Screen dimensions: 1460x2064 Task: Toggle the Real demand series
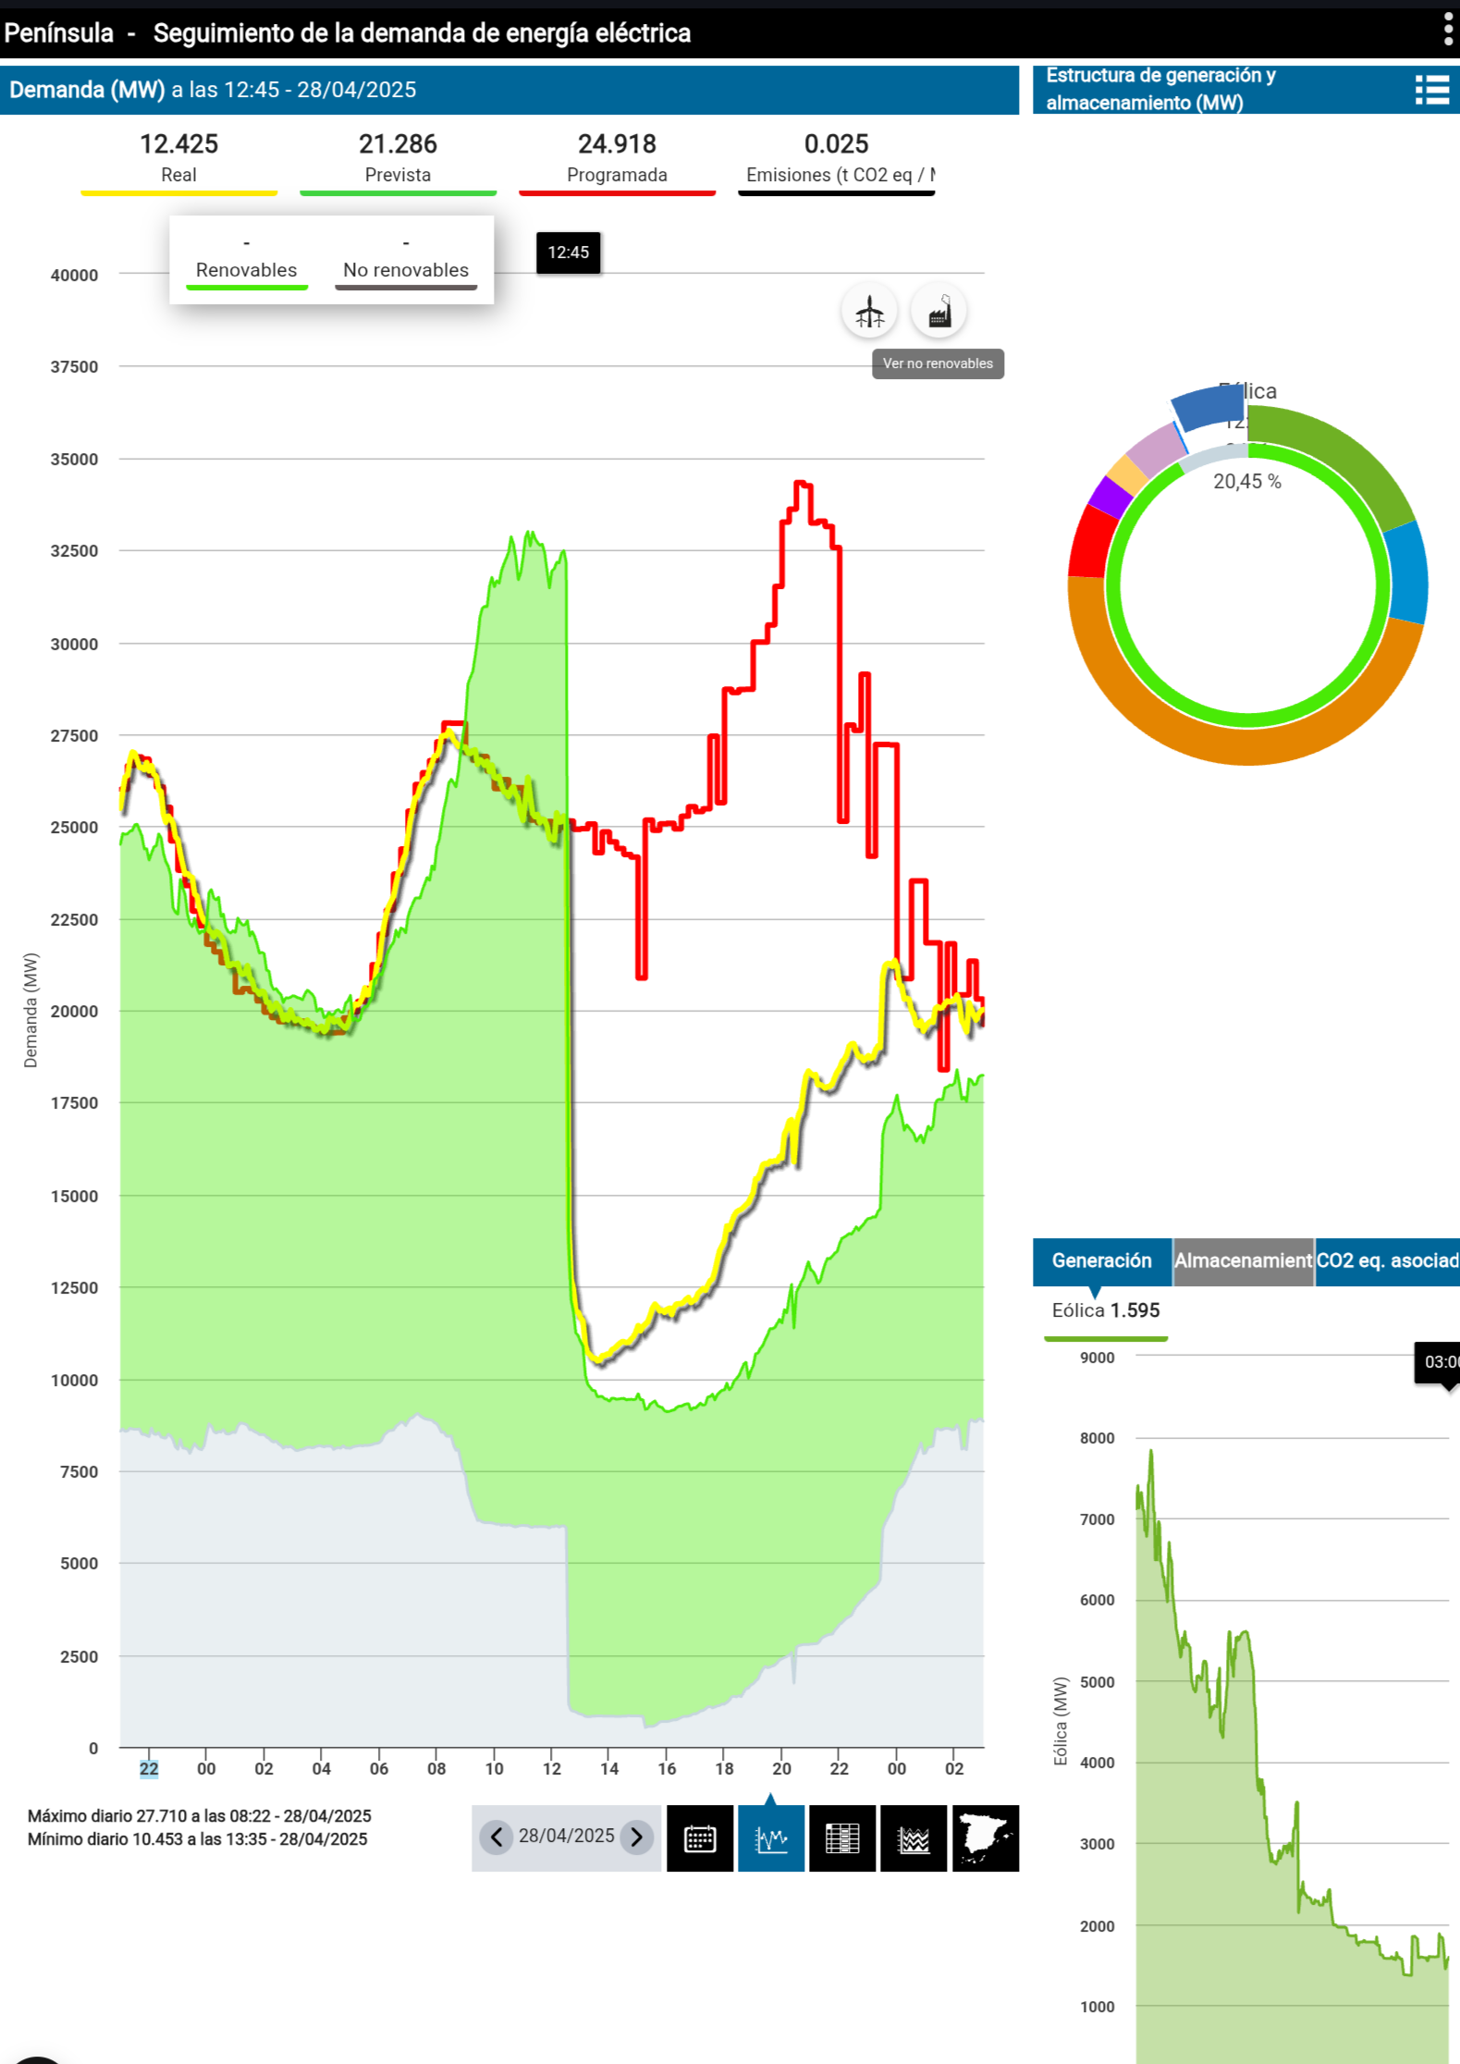178,157
